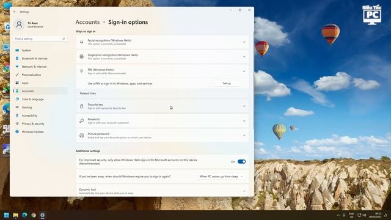The width and height of the screenshot is (391, 220).
Task: Toggle Windows Hello sign-in only switch
Action: [242, 161]
